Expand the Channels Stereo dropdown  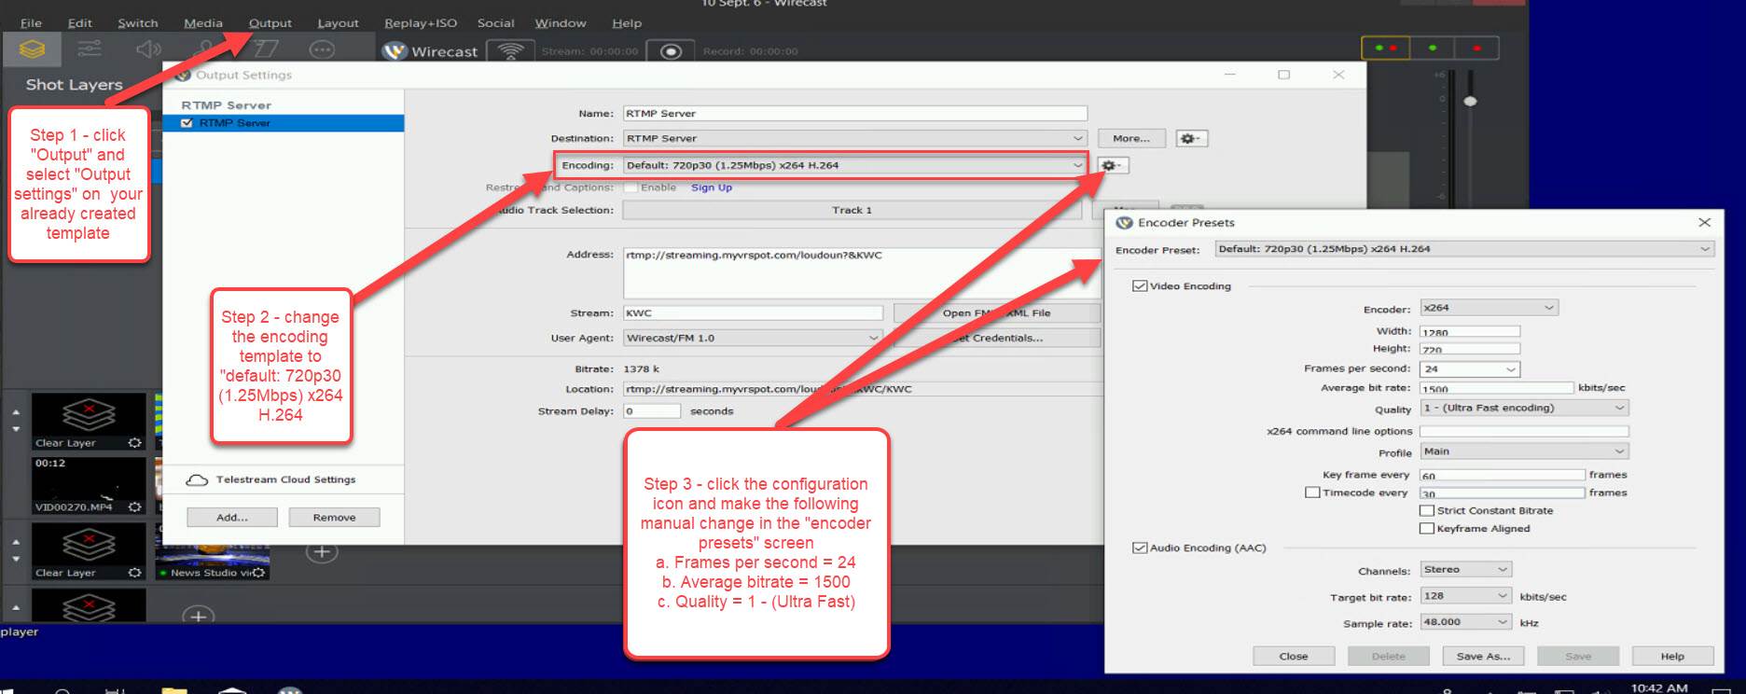click(1464, 569)
